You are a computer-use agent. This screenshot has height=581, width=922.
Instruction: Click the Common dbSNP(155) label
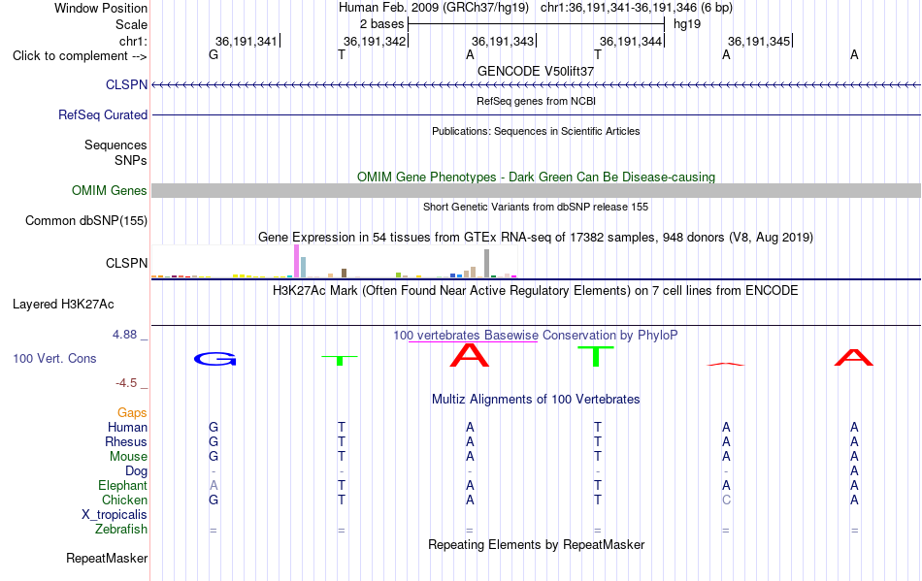click(85, 221)
